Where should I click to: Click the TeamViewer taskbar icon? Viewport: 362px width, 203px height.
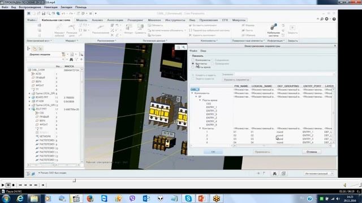pos(104,198)
